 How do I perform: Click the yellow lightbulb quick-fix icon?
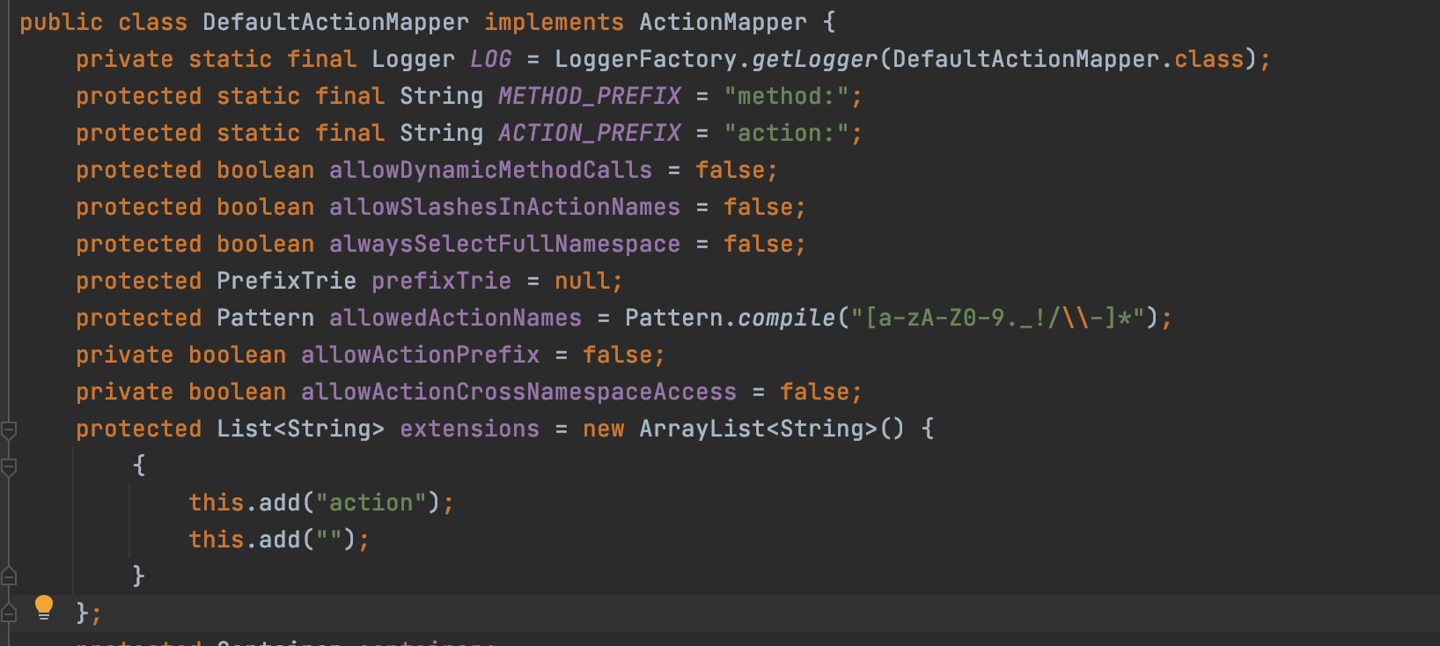(43, 607)
